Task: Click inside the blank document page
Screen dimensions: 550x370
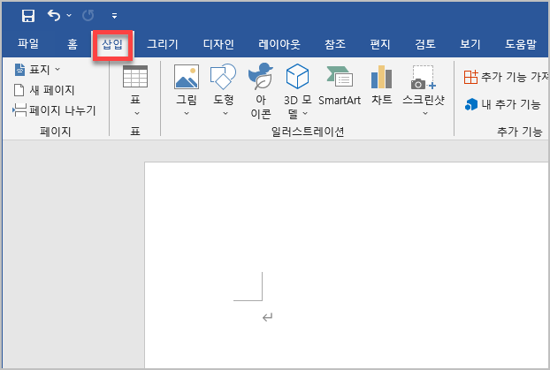Action: (347, 265)
